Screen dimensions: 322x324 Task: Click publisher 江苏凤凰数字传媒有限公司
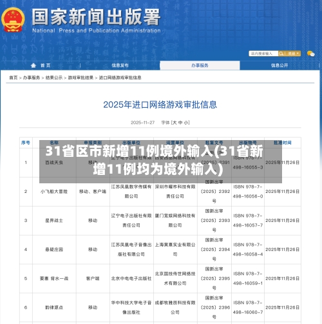click(x=131, y=192)
